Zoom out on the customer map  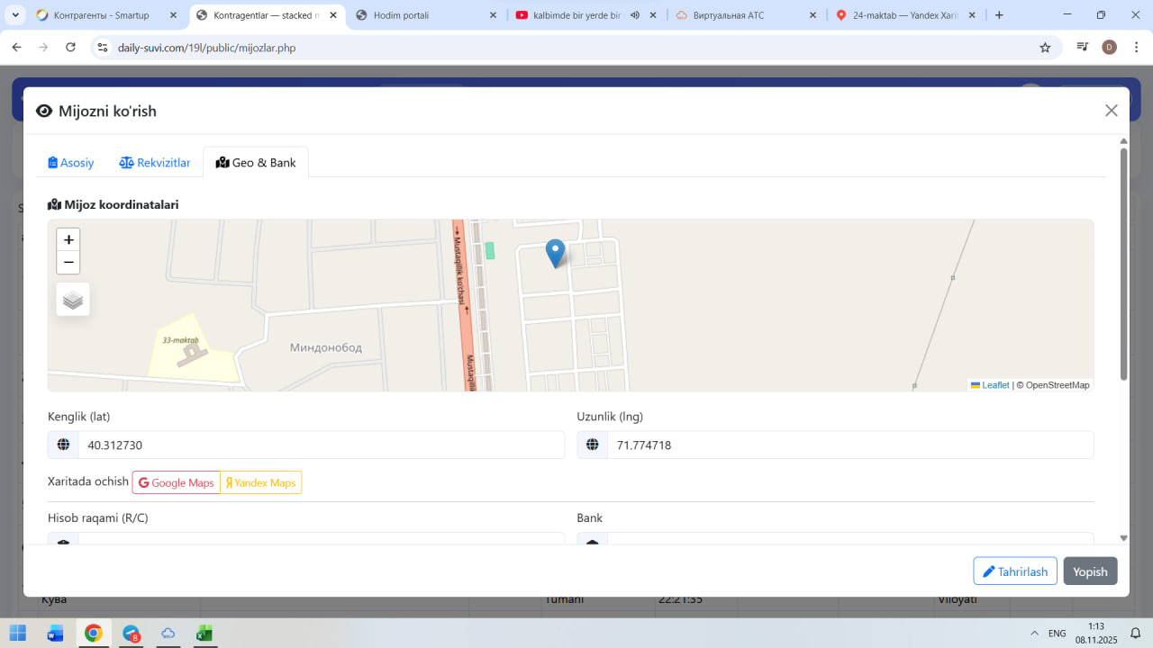pyautogui.click(x=68, y=263)
